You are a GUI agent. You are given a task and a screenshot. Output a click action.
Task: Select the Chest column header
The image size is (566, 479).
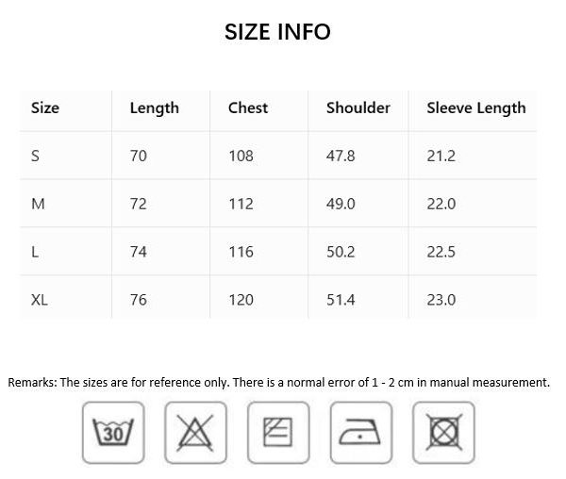click(248, 107)
